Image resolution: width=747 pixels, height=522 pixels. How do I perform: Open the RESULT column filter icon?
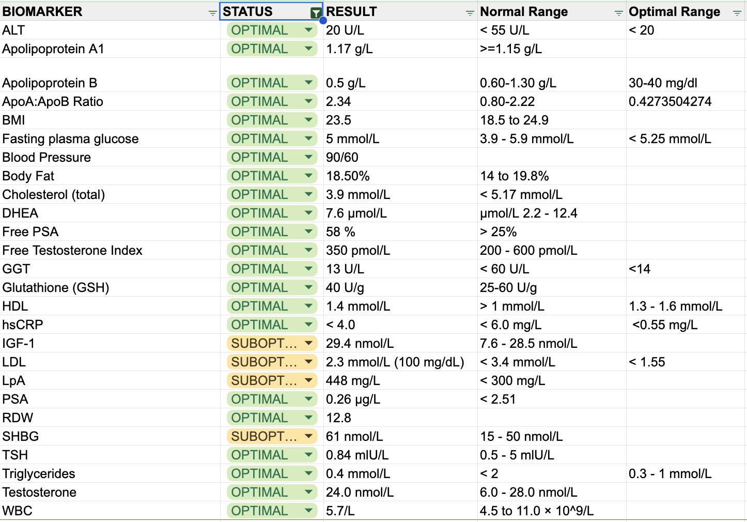tap(470, 12)
